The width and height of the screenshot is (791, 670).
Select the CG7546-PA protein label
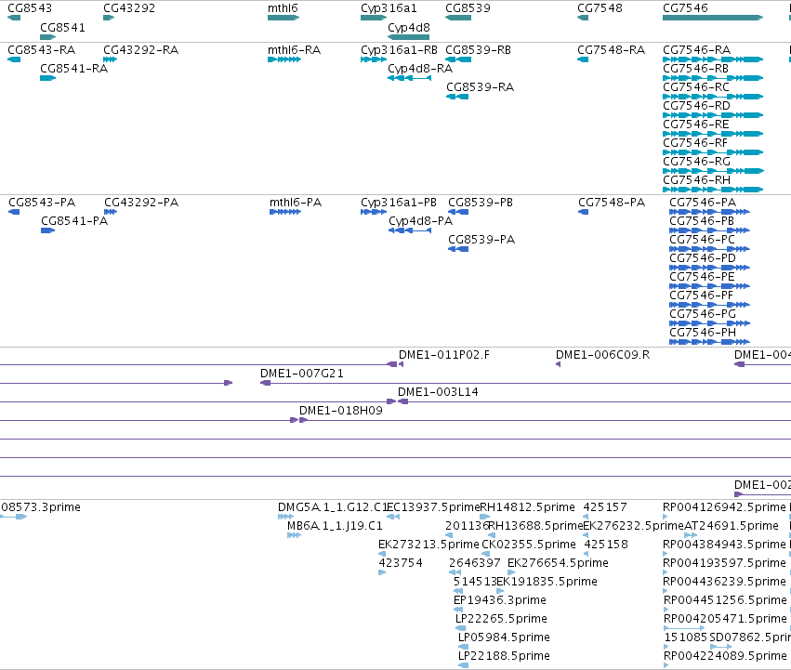(703, 203)
